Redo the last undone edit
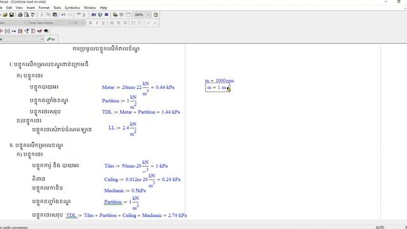The image size is (407, 229). click(70, 15)
